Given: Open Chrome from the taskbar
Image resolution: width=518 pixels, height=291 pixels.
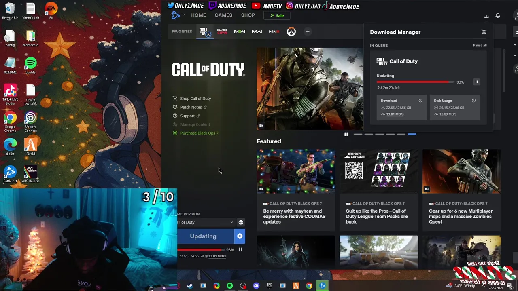Looking at the screenshot, I should [309, 286].
